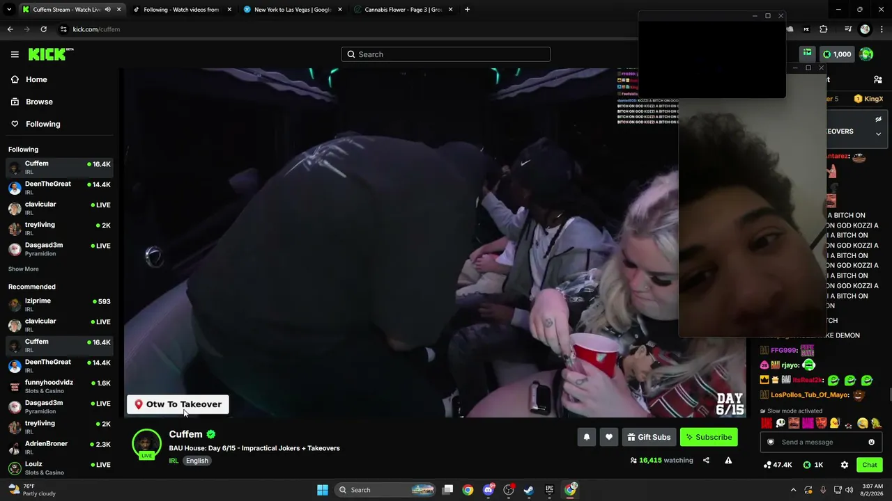The width and height of the screenshot is (892, 501).
Task: Open the Kick user profile avatar menu
Action: [866, 54]
